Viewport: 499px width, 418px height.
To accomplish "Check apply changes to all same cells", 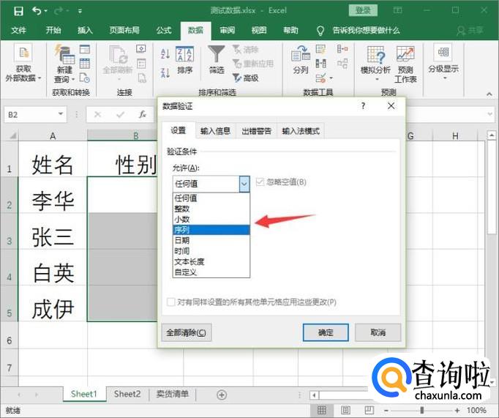I will tap(171, 302).
